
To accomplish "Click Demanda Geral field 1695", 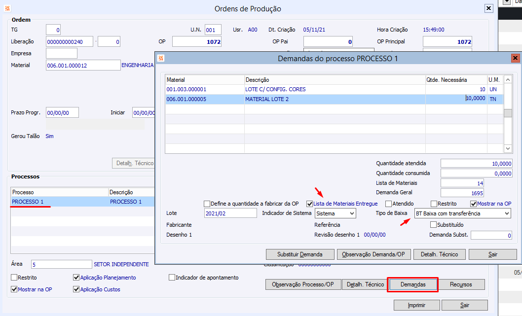I will [x=462, y=193].
